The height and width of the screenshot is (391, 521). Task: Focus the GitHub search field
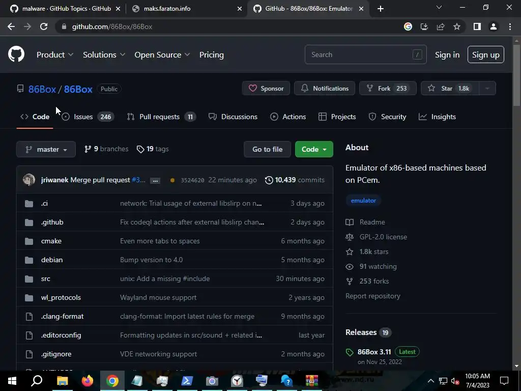pos(365,54)
